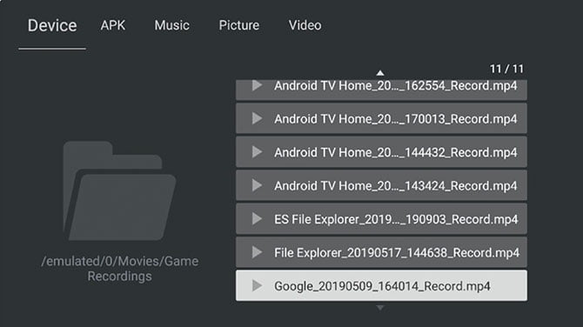Play icon for Google_20190509 recording
The height and width of the screenshot is (327, 583).
tap(257, 286)
